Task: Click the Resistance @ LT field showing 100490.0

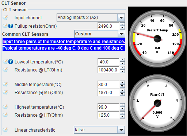Action: (x=108, y=70)
